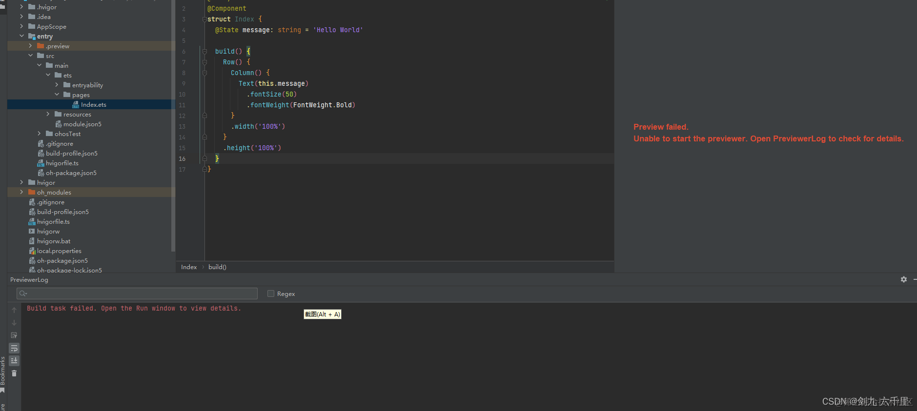Collapse the pages folder
The height and width of the screenshot is (411, 917).
57,95
